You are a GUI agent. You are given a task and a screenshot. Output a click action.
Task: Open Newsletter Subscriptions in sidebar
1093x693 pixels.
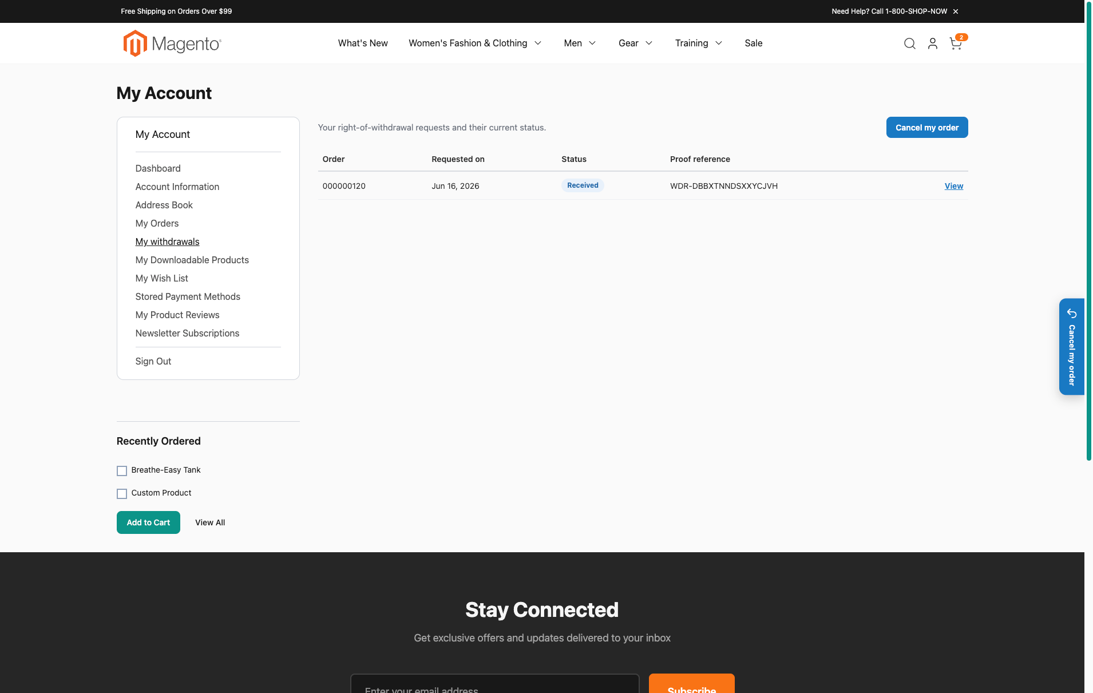click(187, 333)
